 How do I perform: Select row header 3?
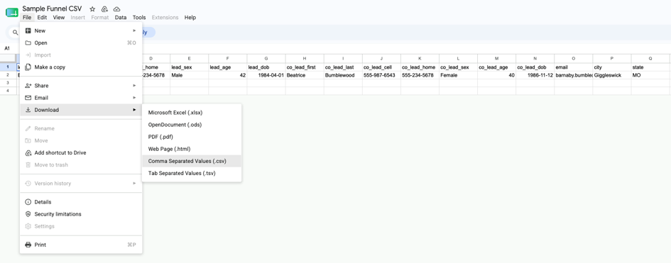coord(8,83)
